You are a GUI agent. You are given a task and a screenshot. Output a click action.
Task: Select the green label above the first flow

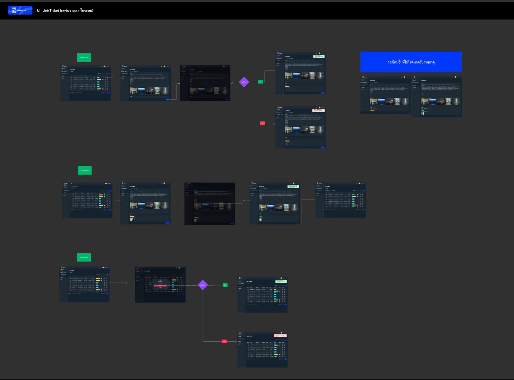(x=84, y=57)
